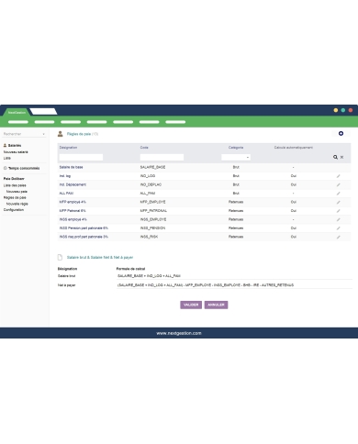Open INSS Pension part patronale 6% link
Screen dimensions: 358x444
click(x=84, y=228)
